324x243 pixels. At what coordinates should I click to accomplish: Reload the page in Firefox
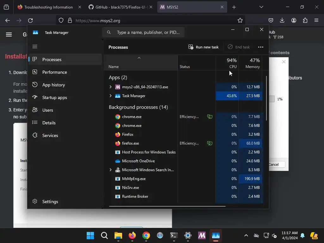pyautogui.click(x=30, y=21)
